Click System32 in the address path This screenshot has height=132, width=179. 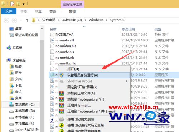click(x=118, y=20)
